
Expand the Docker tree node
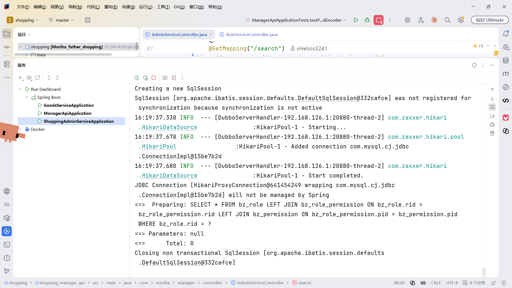(x=20, y=129)
